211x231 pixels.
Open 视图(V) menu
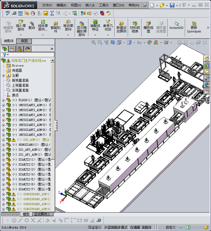pyautogui.click(x=76, y=5)
